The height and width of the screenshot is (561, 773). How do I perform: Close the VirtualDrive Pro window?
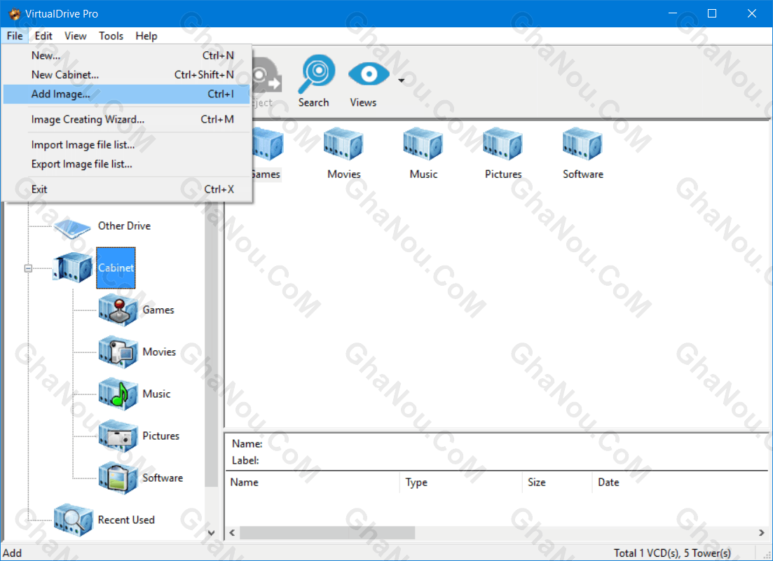click(x=752, y=13)
